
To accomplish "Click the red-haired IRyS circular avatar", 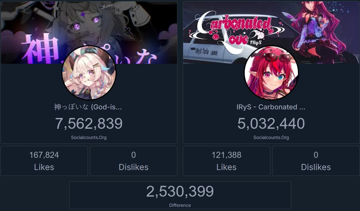I will [271, 73].
